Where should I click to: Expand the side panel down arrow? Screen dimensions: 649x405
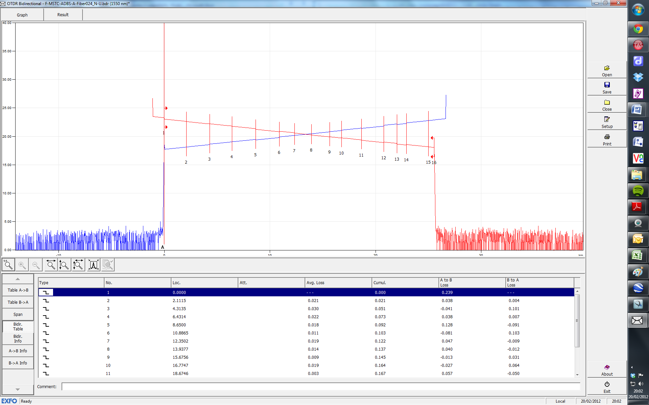pyautogui.click(x=18, y=389)
